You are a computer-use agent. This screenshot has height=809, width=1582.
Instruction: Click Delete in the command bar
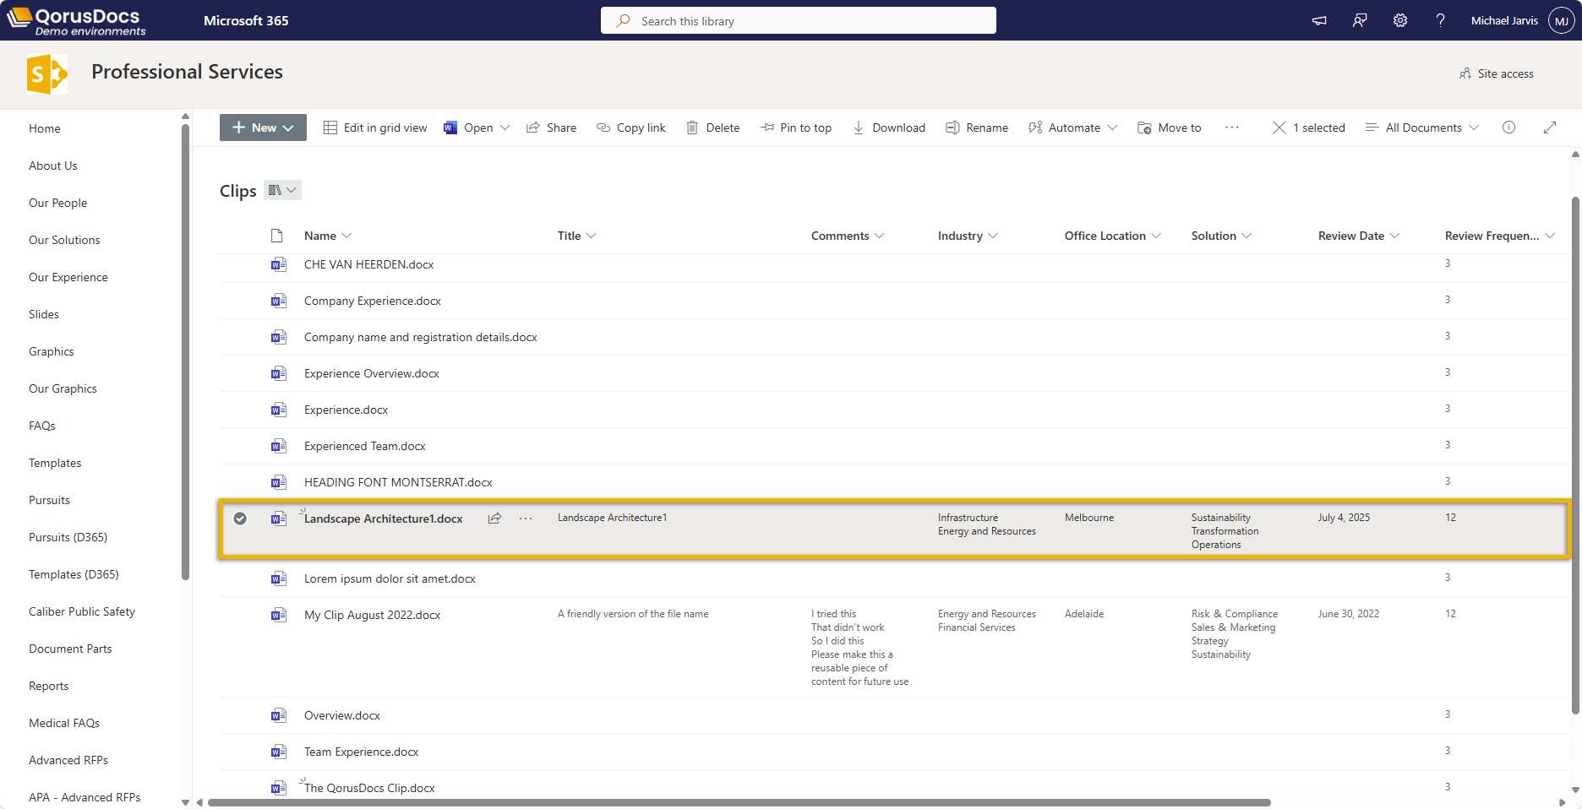pyautogui.click(x=712, y=128)
